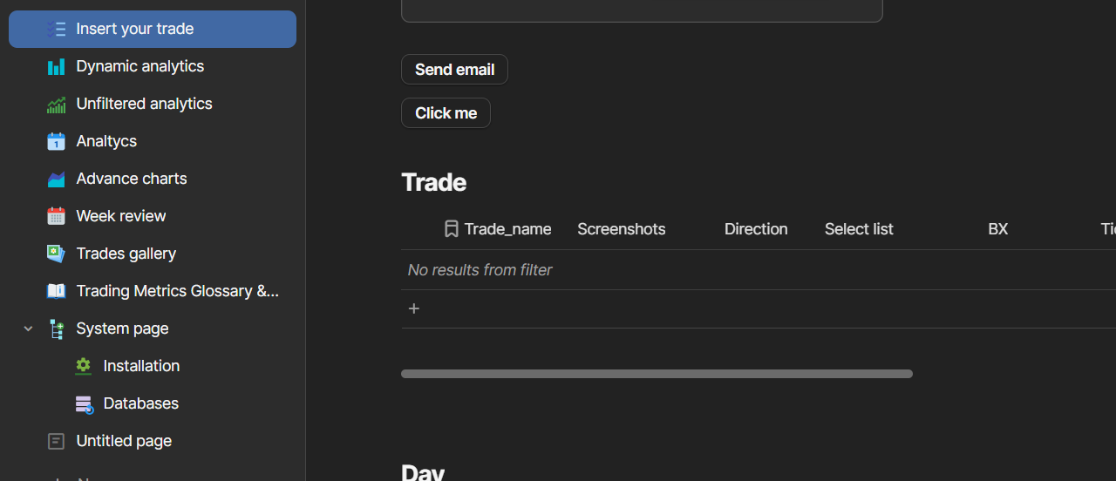Click the Installation gear icon
This screenshot has width=1116, height=481.
[x=84, y=366]
